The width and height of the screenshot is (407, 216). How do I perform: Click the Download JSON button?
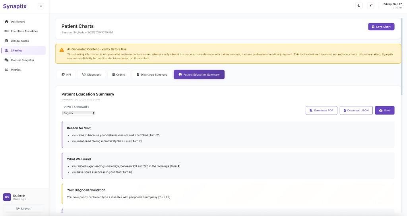tap(355, 110)
